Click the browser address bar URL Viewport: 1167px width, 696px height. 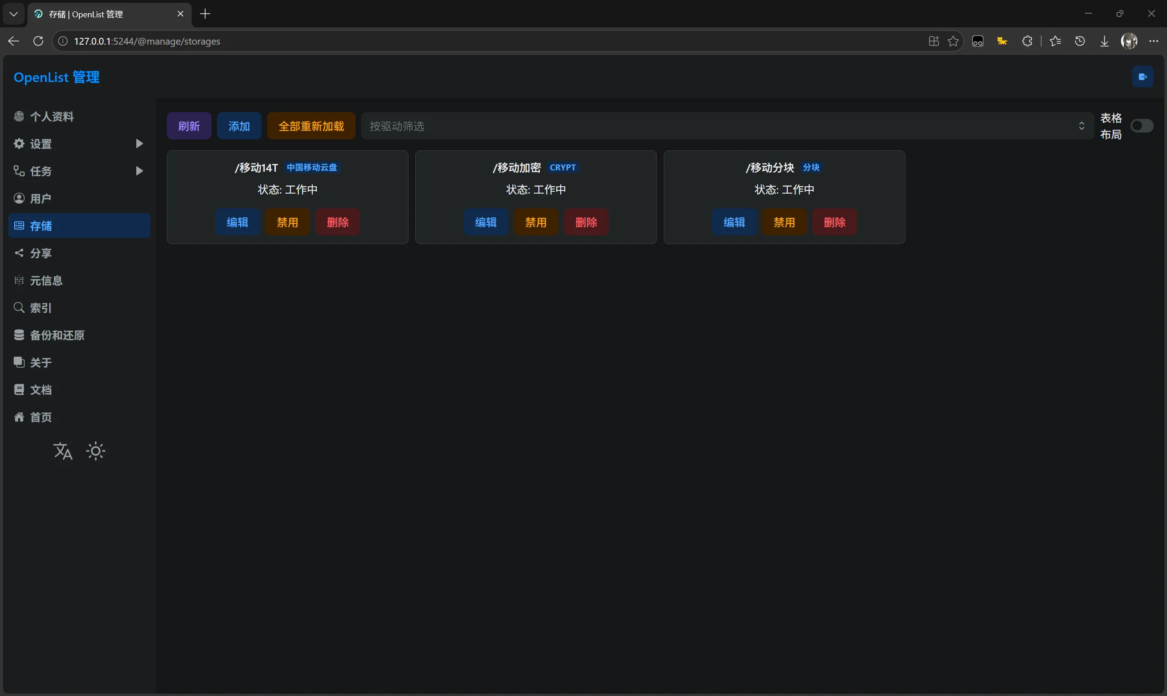147,41
